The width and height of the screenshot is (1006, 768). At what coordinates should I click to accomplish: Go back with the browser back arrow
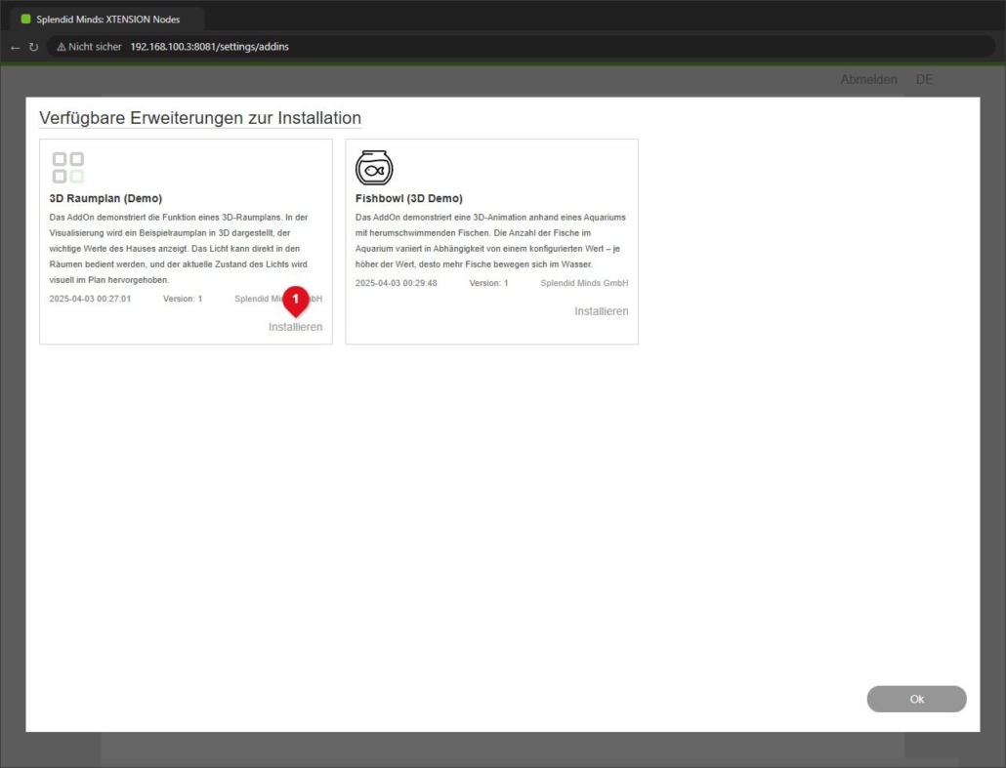[15, 47]
